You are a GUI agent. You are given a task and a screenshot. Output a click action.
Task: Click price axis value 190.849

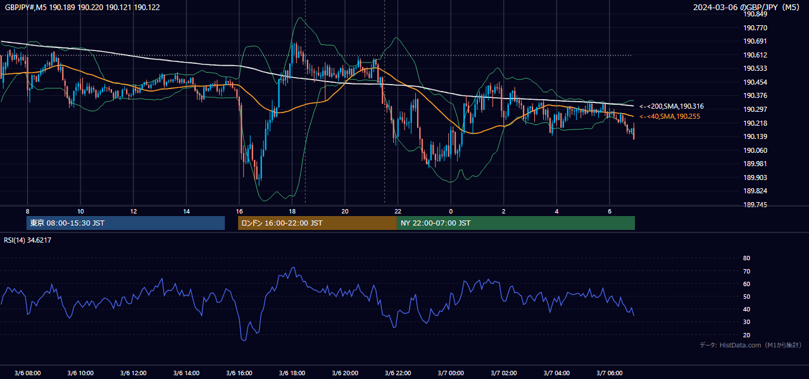(755, 15)
